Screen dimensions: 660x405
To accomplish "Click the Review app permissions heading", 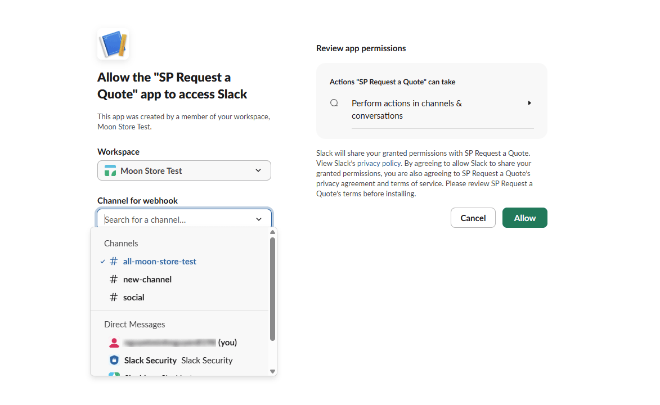I will 361,48.
